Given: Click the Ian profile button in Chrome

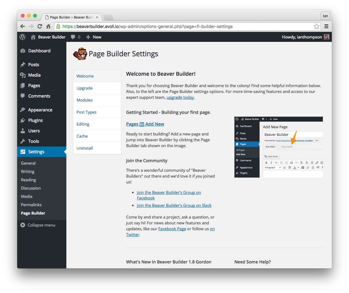Looking at the screenshot, I should click(325, 16).
